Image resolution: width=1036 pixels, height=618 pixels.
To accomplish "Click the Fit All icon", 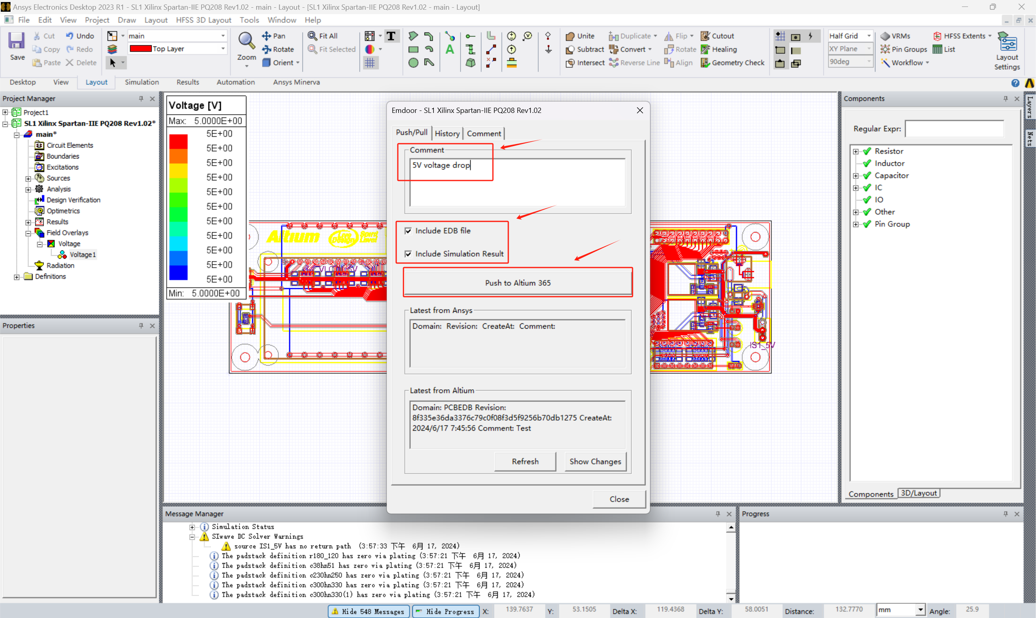I will [x=312, y=36].
